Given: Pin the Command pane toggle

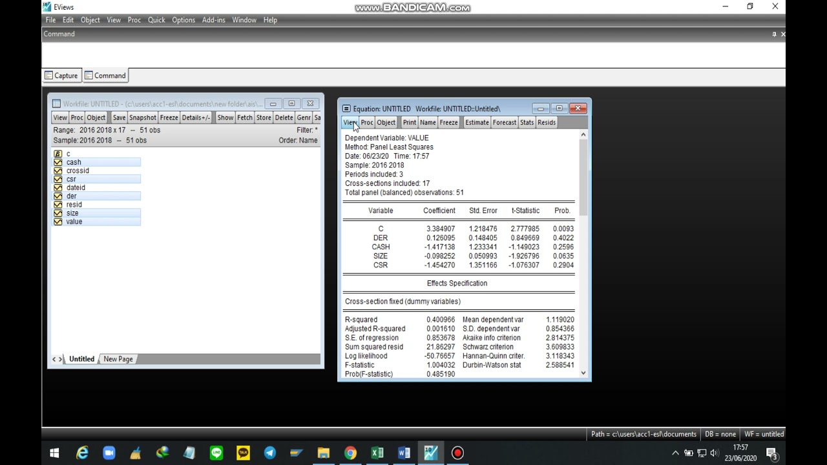Looking at the screenshot, I should click(x=774, y=34).
